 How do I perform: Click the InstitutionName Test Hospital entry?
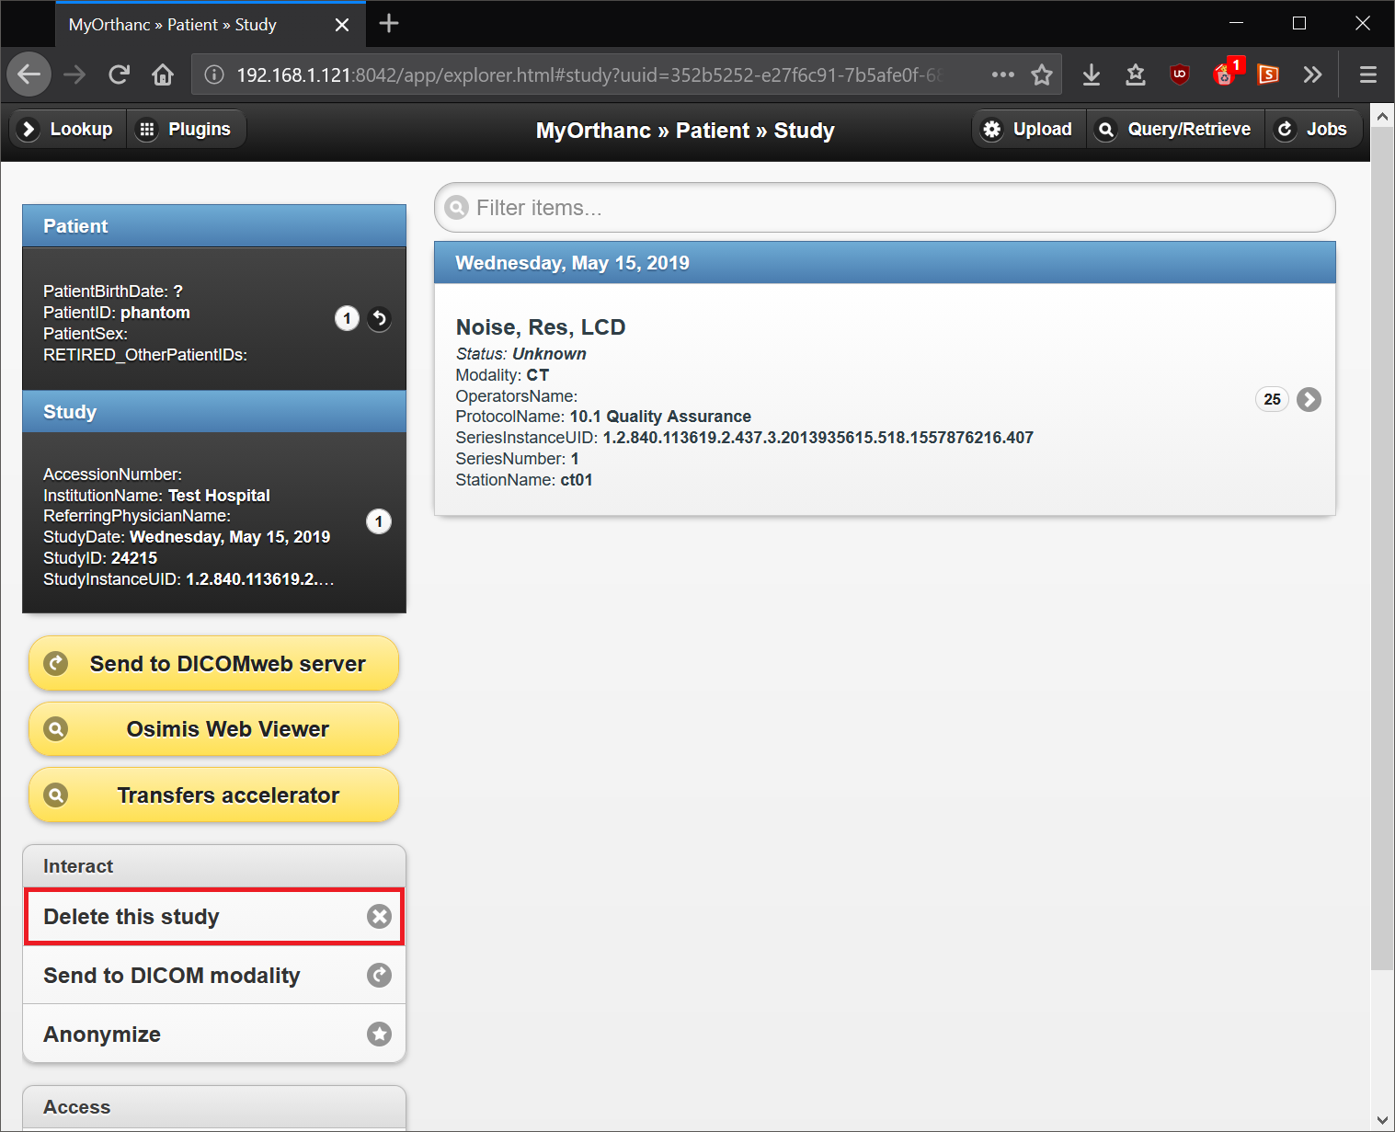(156, 496)
